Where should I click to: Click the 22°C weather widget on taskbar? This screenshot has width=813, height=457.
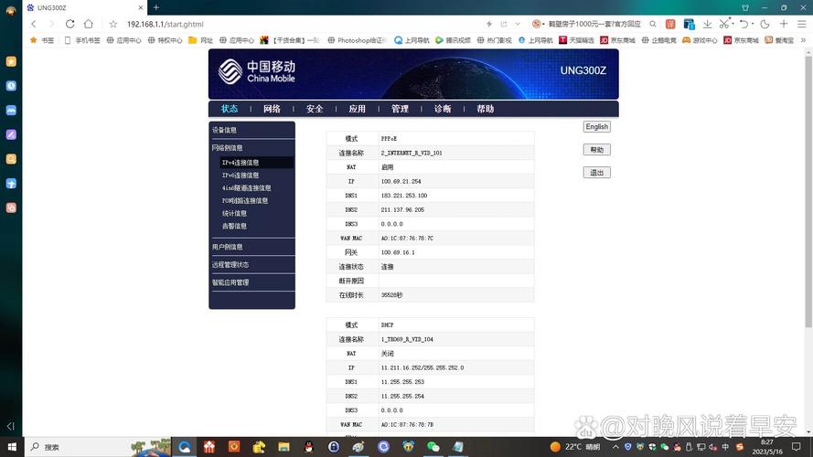point(575,447)
